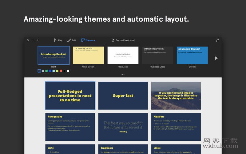The width and height of the screenshot is (246, 154).
Task: Click the plus window button
Action: [38, 40]
